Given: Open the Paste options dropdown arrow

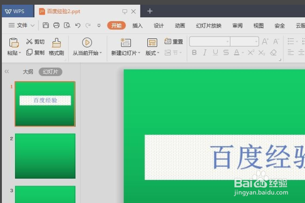Looking at the screenshot, I should tap(20, 53).
